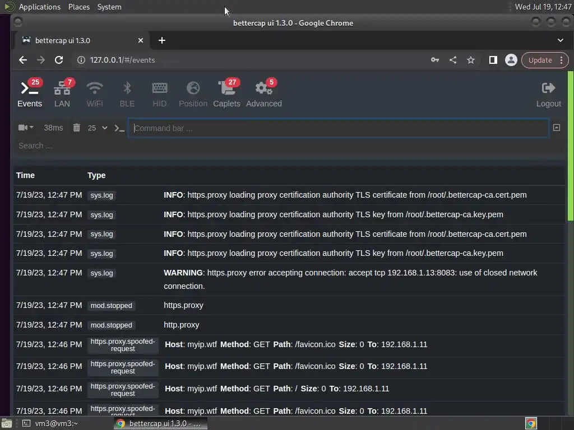Click the share icon in address bar
Screen dimensions: 574x430
pyautogui.click(x=453, y=60)
